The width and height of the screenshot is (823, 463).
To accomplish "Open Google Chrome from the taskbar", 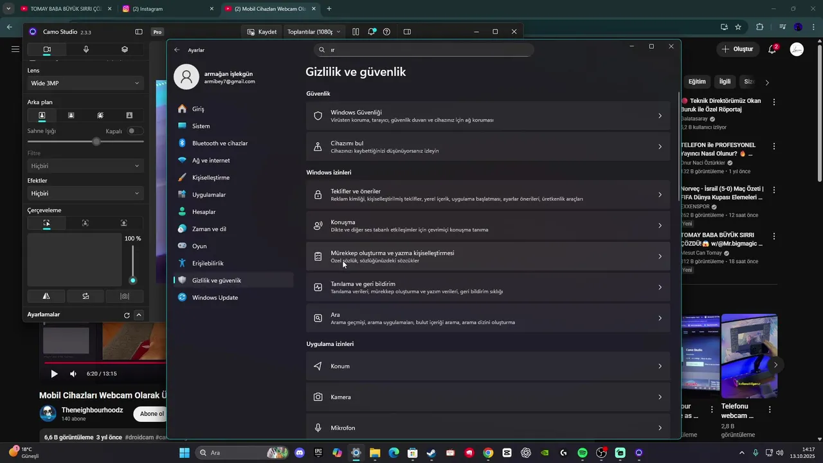I will [x=488, y=453].
